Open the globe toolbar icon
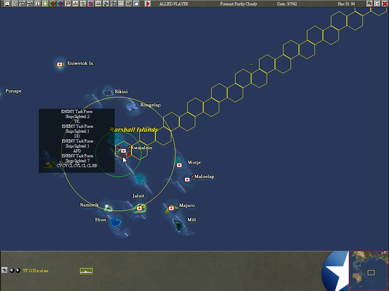The image size is (389, 291). point(106,4)
